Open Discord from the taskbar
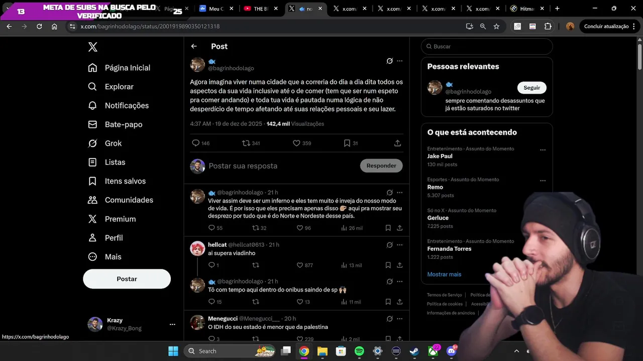Viewport: 643px width, 361px height. coord(451,351)
